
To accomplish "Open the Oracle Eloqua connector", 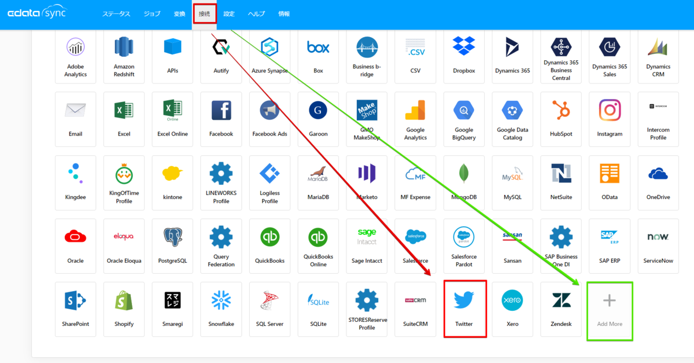I will point(124,246).
